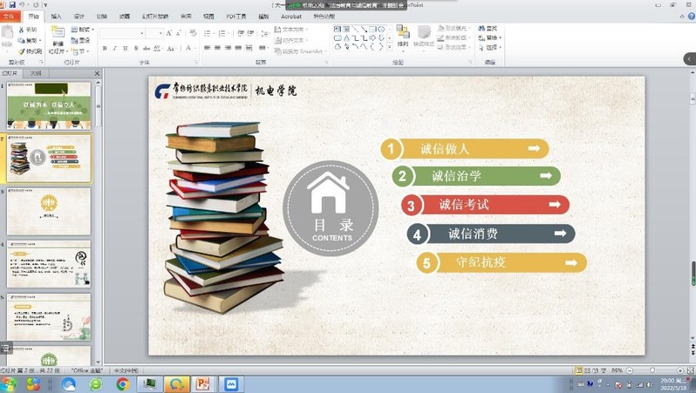Switch to the Design ribbon tab
This screenshot has height=393, width=696.
(x=79, y=17)
